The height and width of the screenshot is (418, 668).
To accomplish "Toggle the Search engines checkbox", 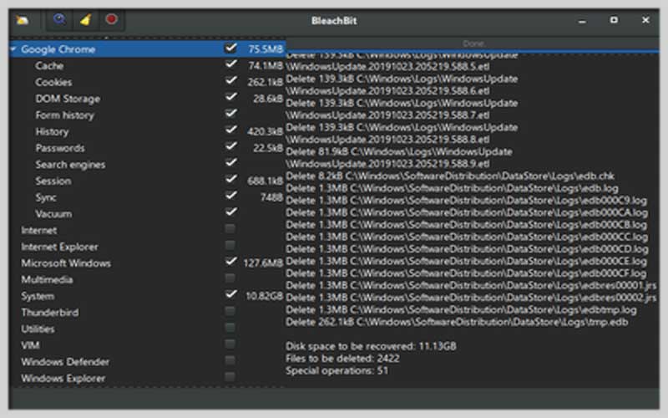I will (230, 162).
